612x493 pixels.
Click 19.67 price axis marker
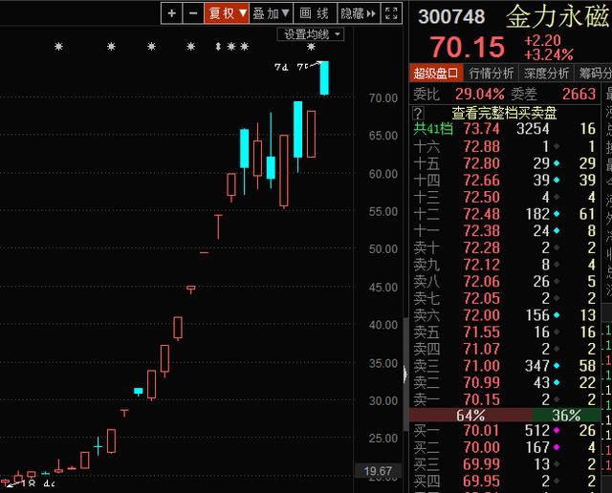click(378, 471)
